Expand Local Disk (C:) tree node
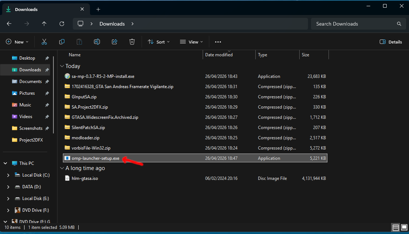 (x=8, y=175)
